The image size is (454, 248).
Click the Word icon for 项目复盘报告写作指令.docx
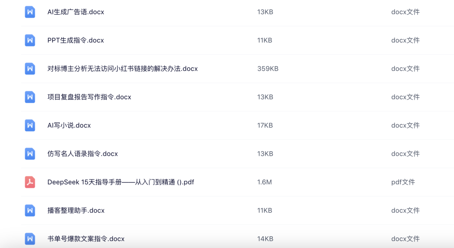tap(30, 97)
